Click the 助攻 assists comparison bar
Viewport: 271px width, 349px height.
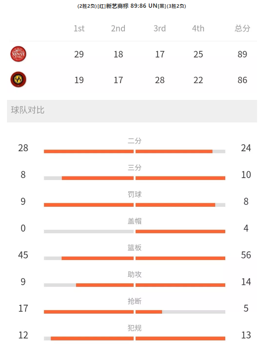coord(135,285)
